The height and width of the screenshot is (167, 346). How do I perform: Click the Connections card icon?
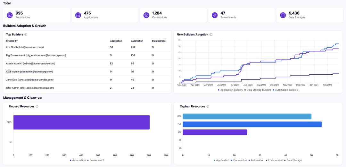coord(146,15)
